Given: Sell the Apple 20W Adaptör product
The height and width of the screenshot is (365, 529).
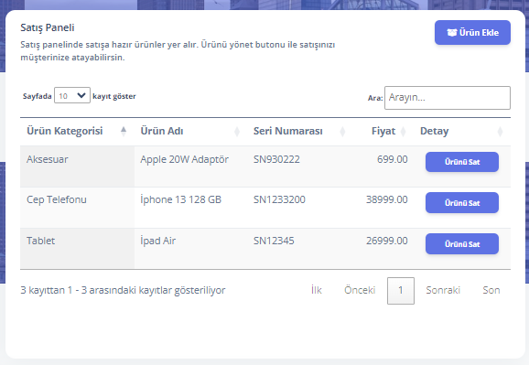Looking at the screenshot, I should point(462,162).
